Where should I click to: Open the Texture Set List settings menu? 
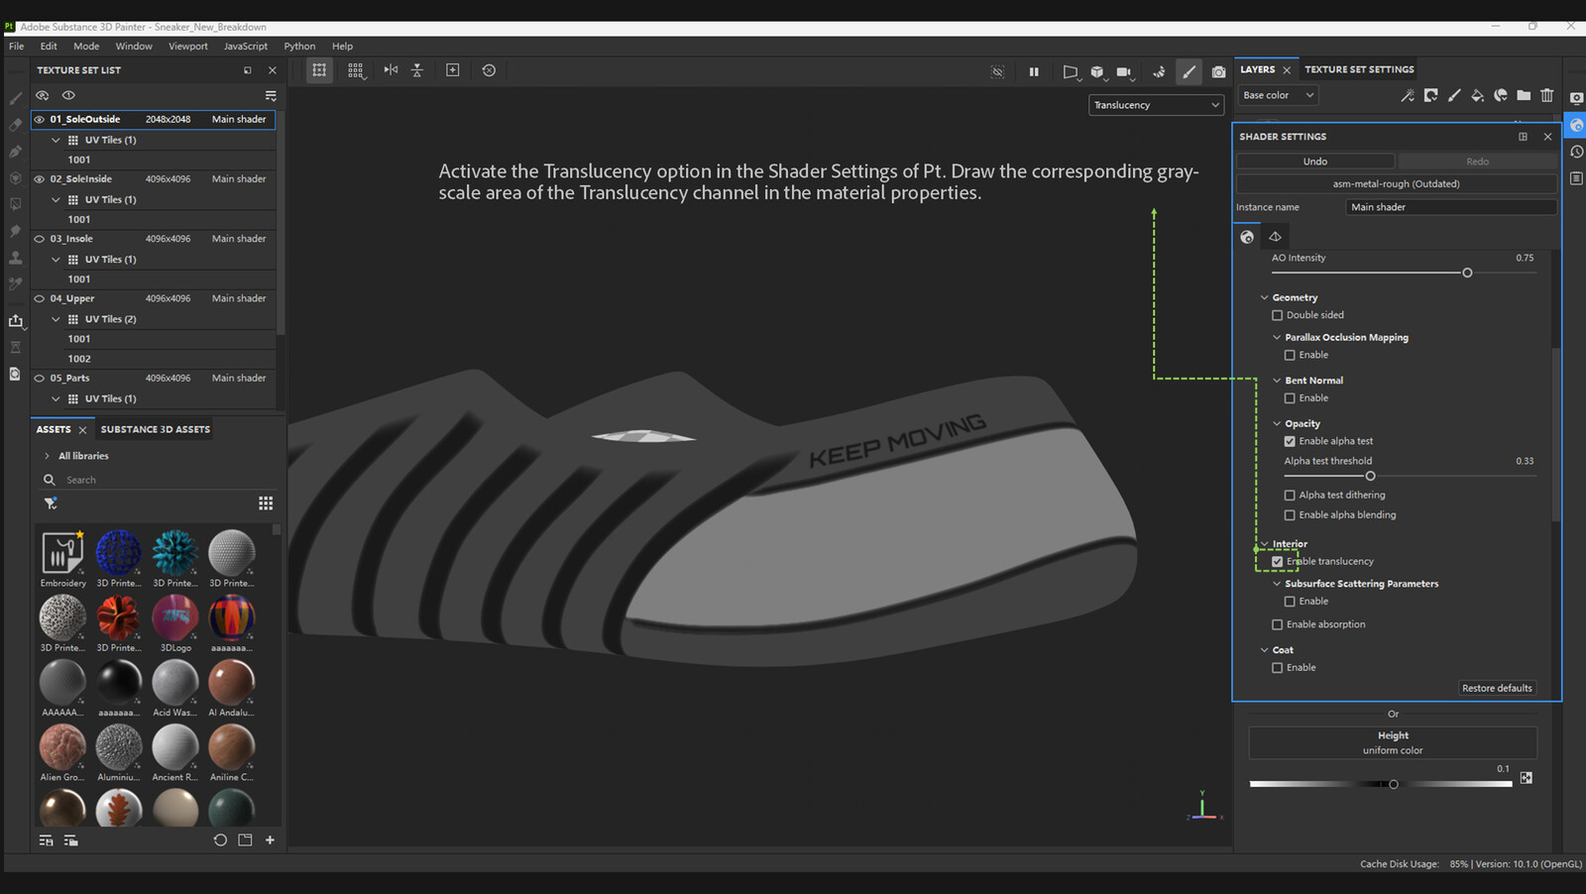(271, 96)
